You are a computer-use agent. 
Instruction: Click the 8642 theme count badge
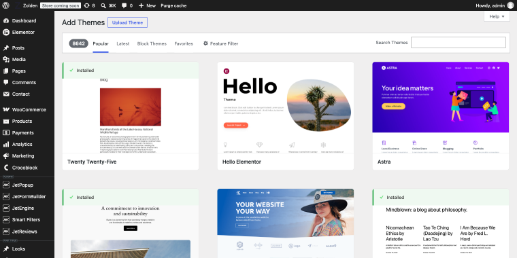coord(78,43)
